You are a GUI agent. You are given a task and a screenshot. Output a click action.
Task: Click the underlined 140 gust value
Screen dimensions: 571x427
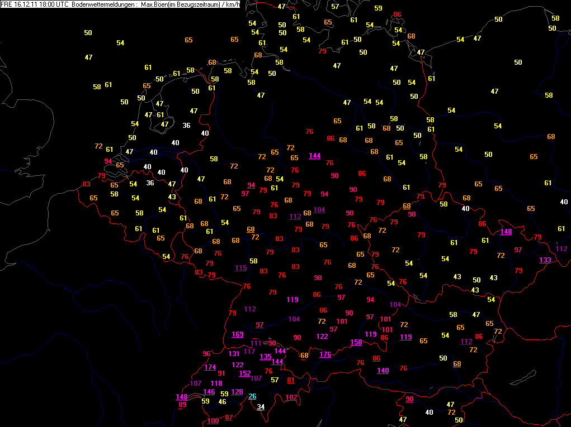(x=383, y=370)
